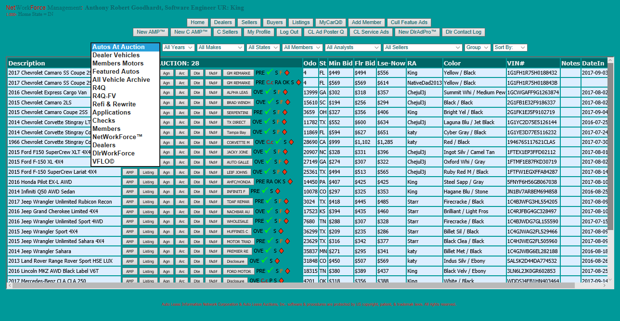620x321 pixels.
Task: Click the green checkmark in the first Camaro SS Coupe row
Action: [270, 73]
